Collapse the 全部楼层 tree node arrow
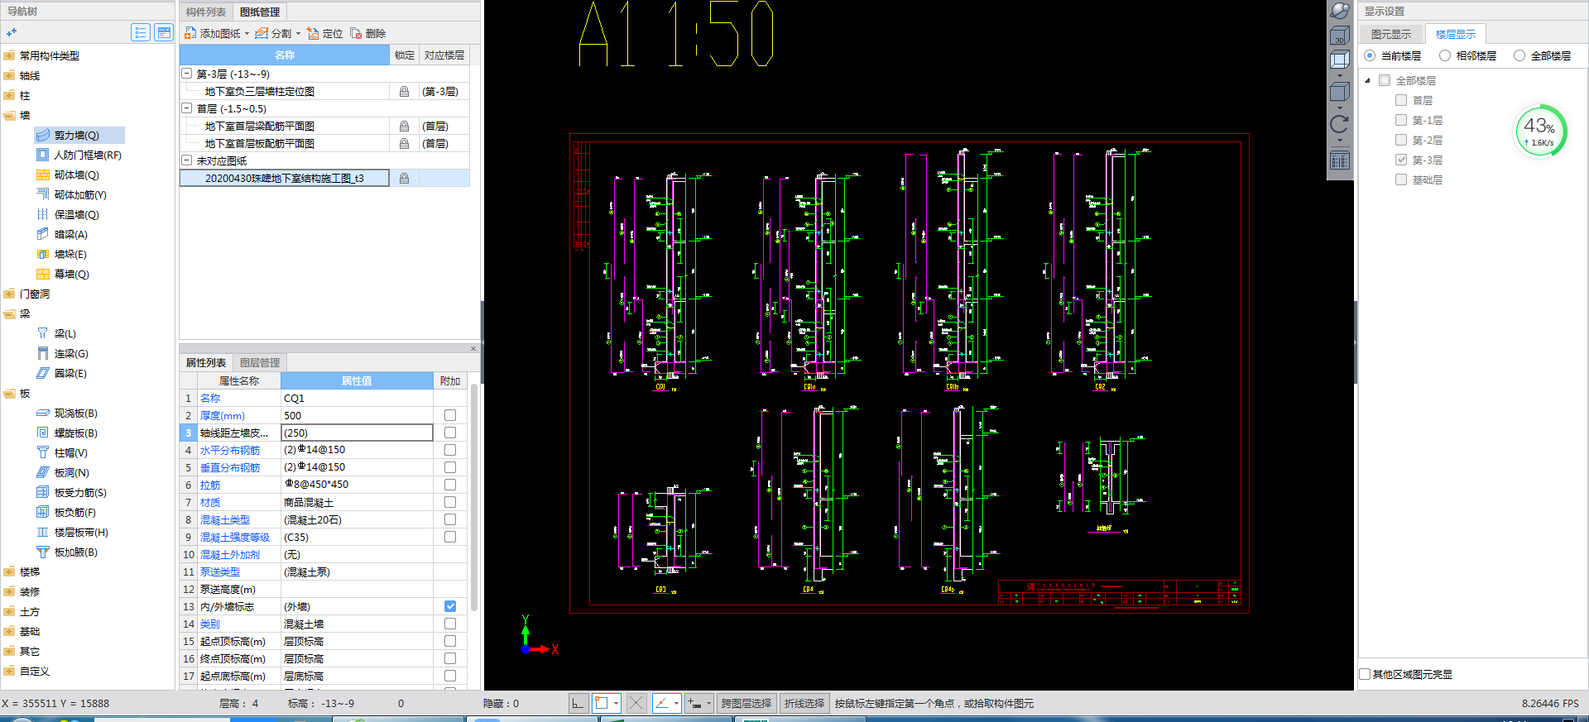 pyautogui.click(x=1368, y=80)
